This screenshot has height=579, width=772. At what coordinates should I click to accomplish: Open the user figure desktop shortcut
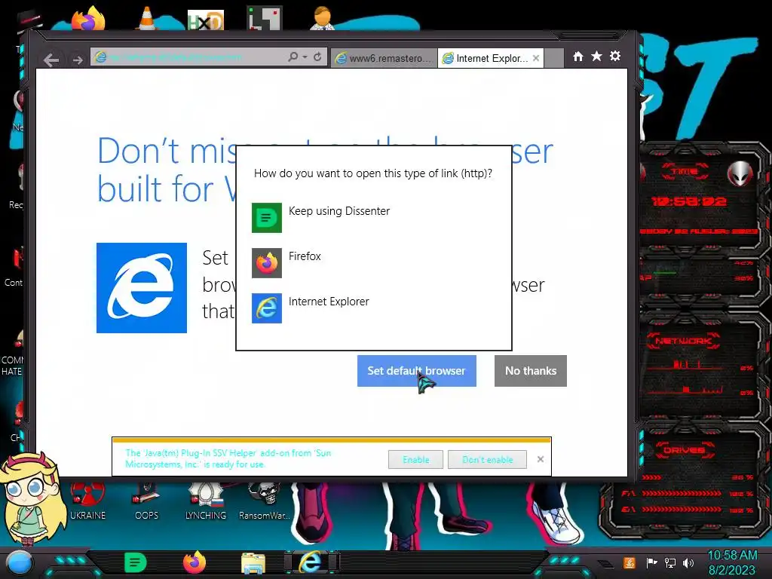(x=322, y=18)
